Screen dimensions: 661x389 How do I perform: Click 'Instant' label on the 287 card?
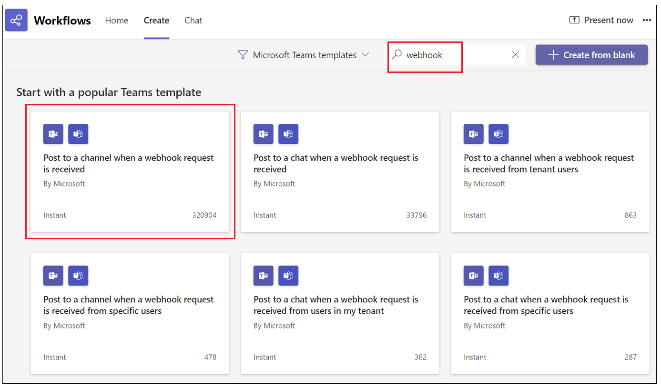point(475,357)
